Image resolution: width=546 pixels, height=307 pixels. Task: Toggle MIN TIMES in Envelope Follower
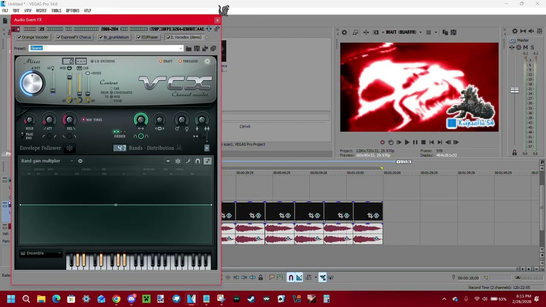tap(84, 120)
